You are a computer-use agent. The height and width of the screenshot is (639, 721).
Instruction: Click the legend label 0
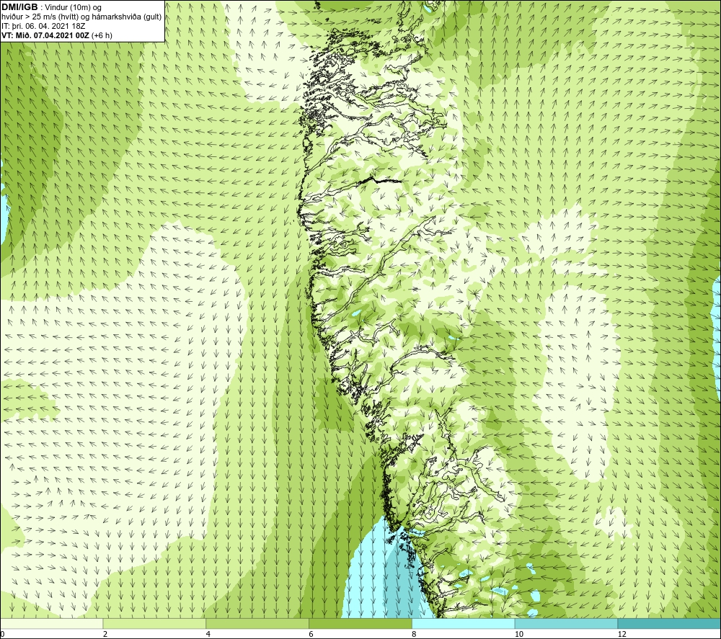tap(2, 634)
